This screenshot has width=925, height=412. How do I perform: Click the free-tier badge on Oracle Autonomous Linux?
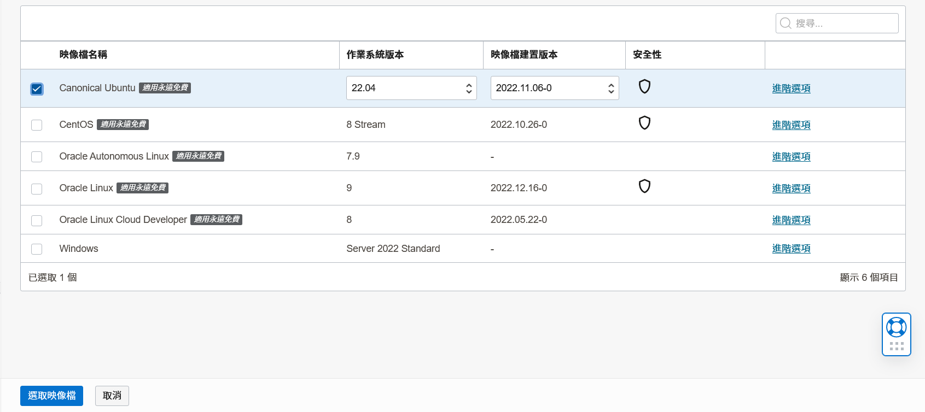[198, 156]
